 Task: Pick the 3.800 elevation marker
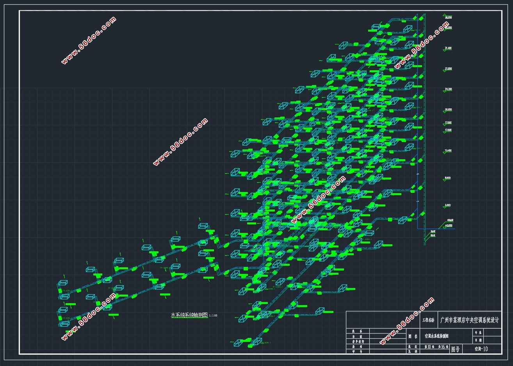click(x=448, y=206)
